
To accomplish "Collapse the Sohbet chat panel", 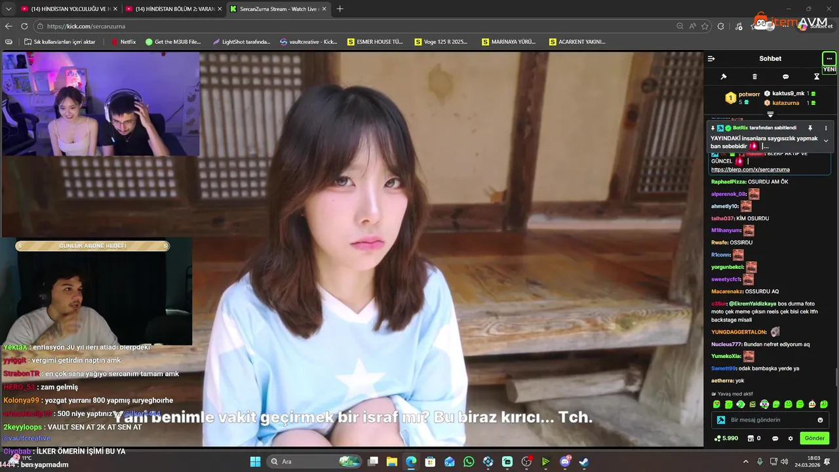I will [x=711, y=58].
